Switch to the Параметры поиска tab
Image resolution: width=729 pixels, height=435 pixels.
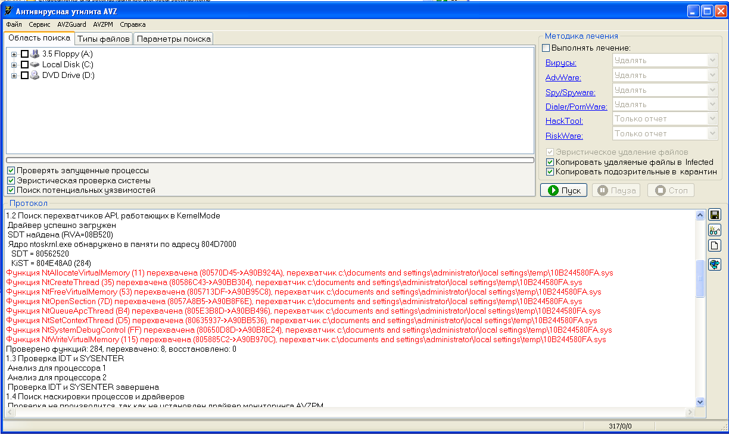click(x=173, y=39)
